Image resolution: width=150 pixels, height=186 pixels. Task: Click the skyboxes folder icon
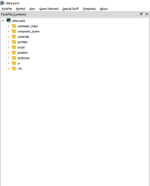[14, 58]
